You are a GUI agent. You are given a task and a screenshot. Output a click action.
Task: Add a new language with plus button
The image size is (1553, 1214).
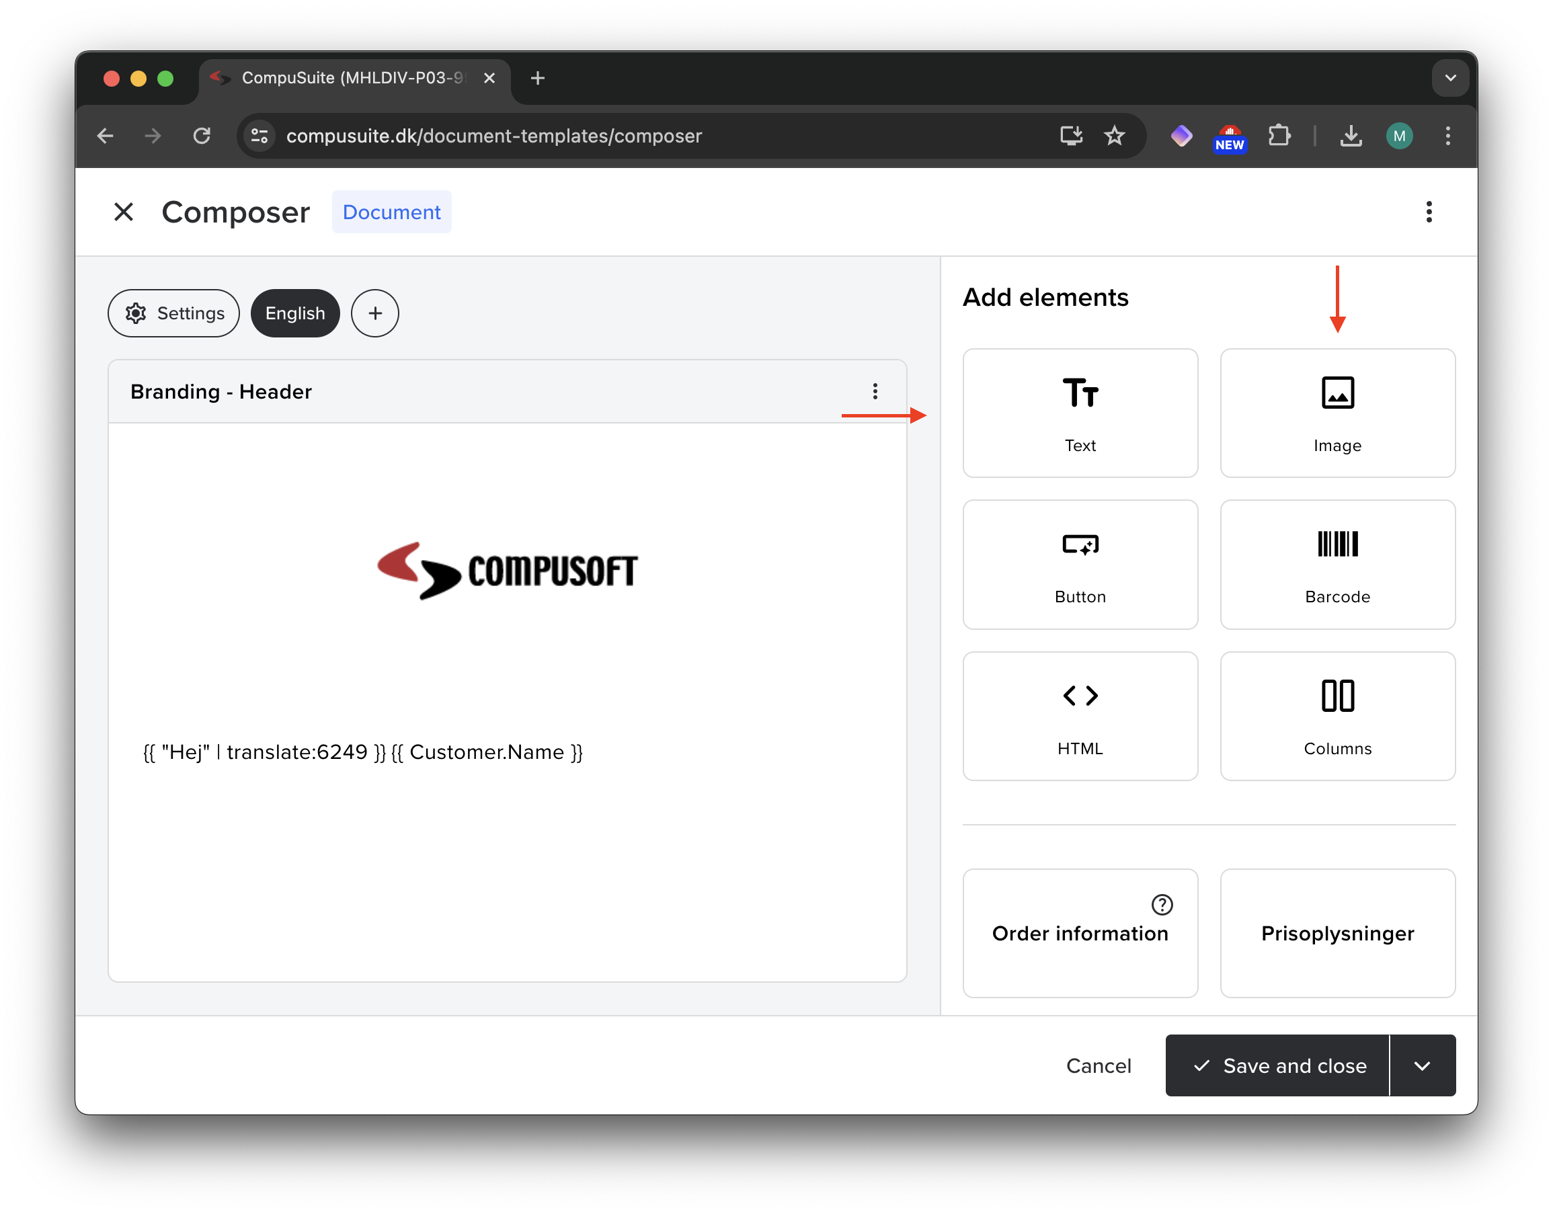[374, 313]
